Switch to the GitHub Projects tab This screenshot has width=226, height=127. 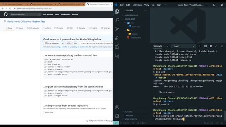(x=59, y=28)
